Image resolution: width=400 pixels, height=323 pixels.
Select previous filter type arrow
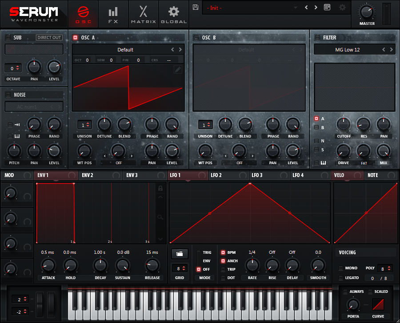(384, 49)
